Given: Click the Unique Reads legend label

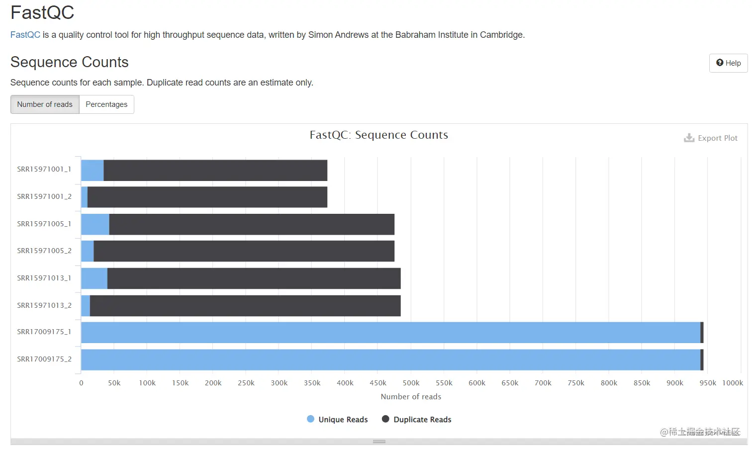Looking at the screenshot, I should (343, 420).
